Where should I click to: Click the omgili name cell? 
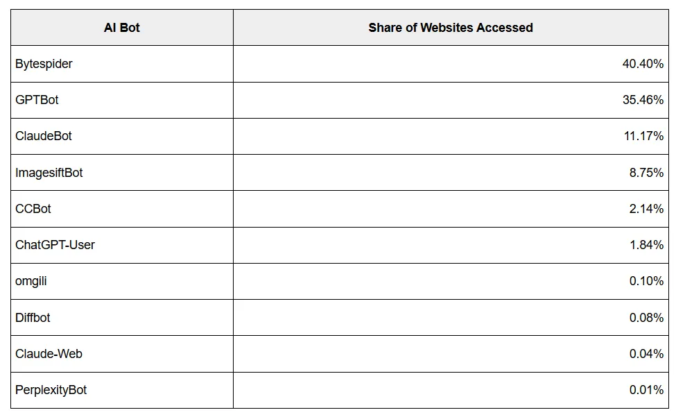point(31,281)
